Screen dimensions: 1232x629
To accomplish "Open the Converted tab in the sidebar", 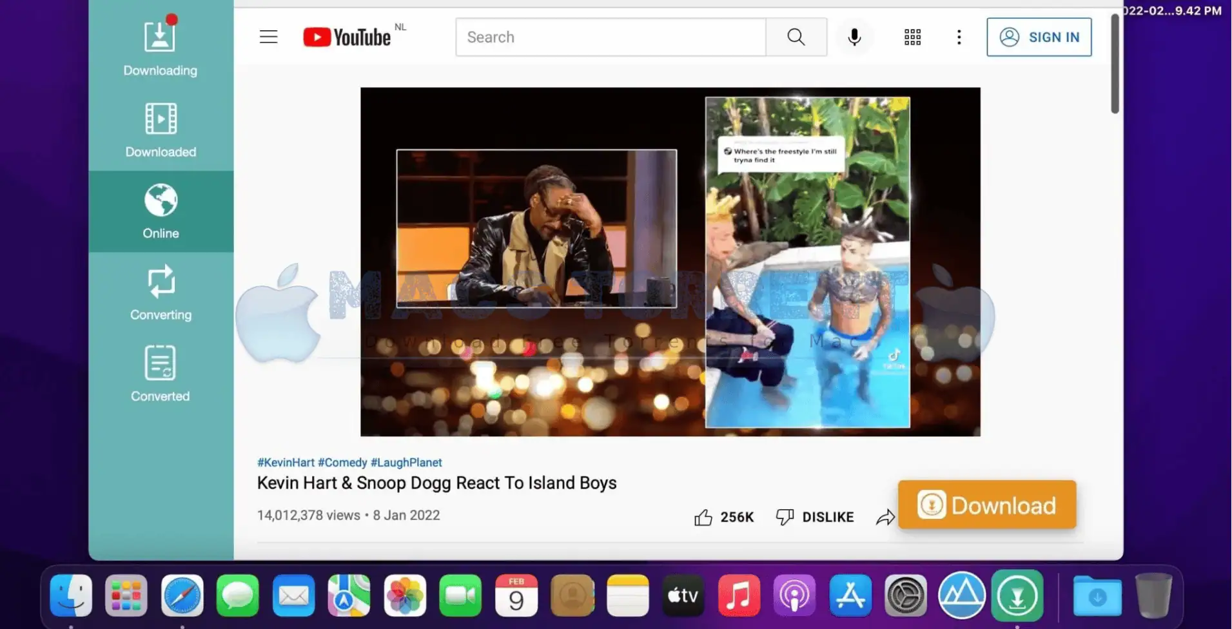I will [x=161, y=374].
